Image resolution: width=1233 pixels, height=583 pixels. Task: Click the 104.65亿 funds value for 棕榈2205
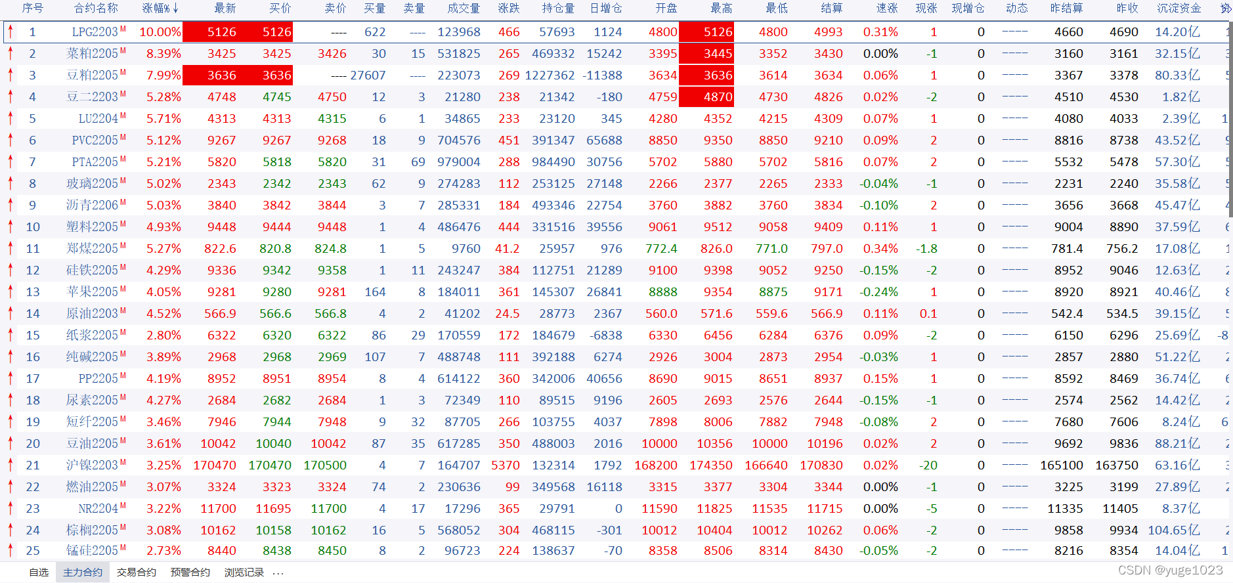point(1174,530)
